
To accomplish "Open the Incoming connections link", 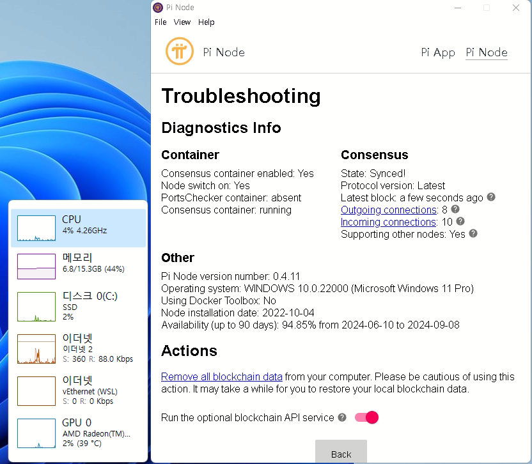I will (x=389, y=222).
